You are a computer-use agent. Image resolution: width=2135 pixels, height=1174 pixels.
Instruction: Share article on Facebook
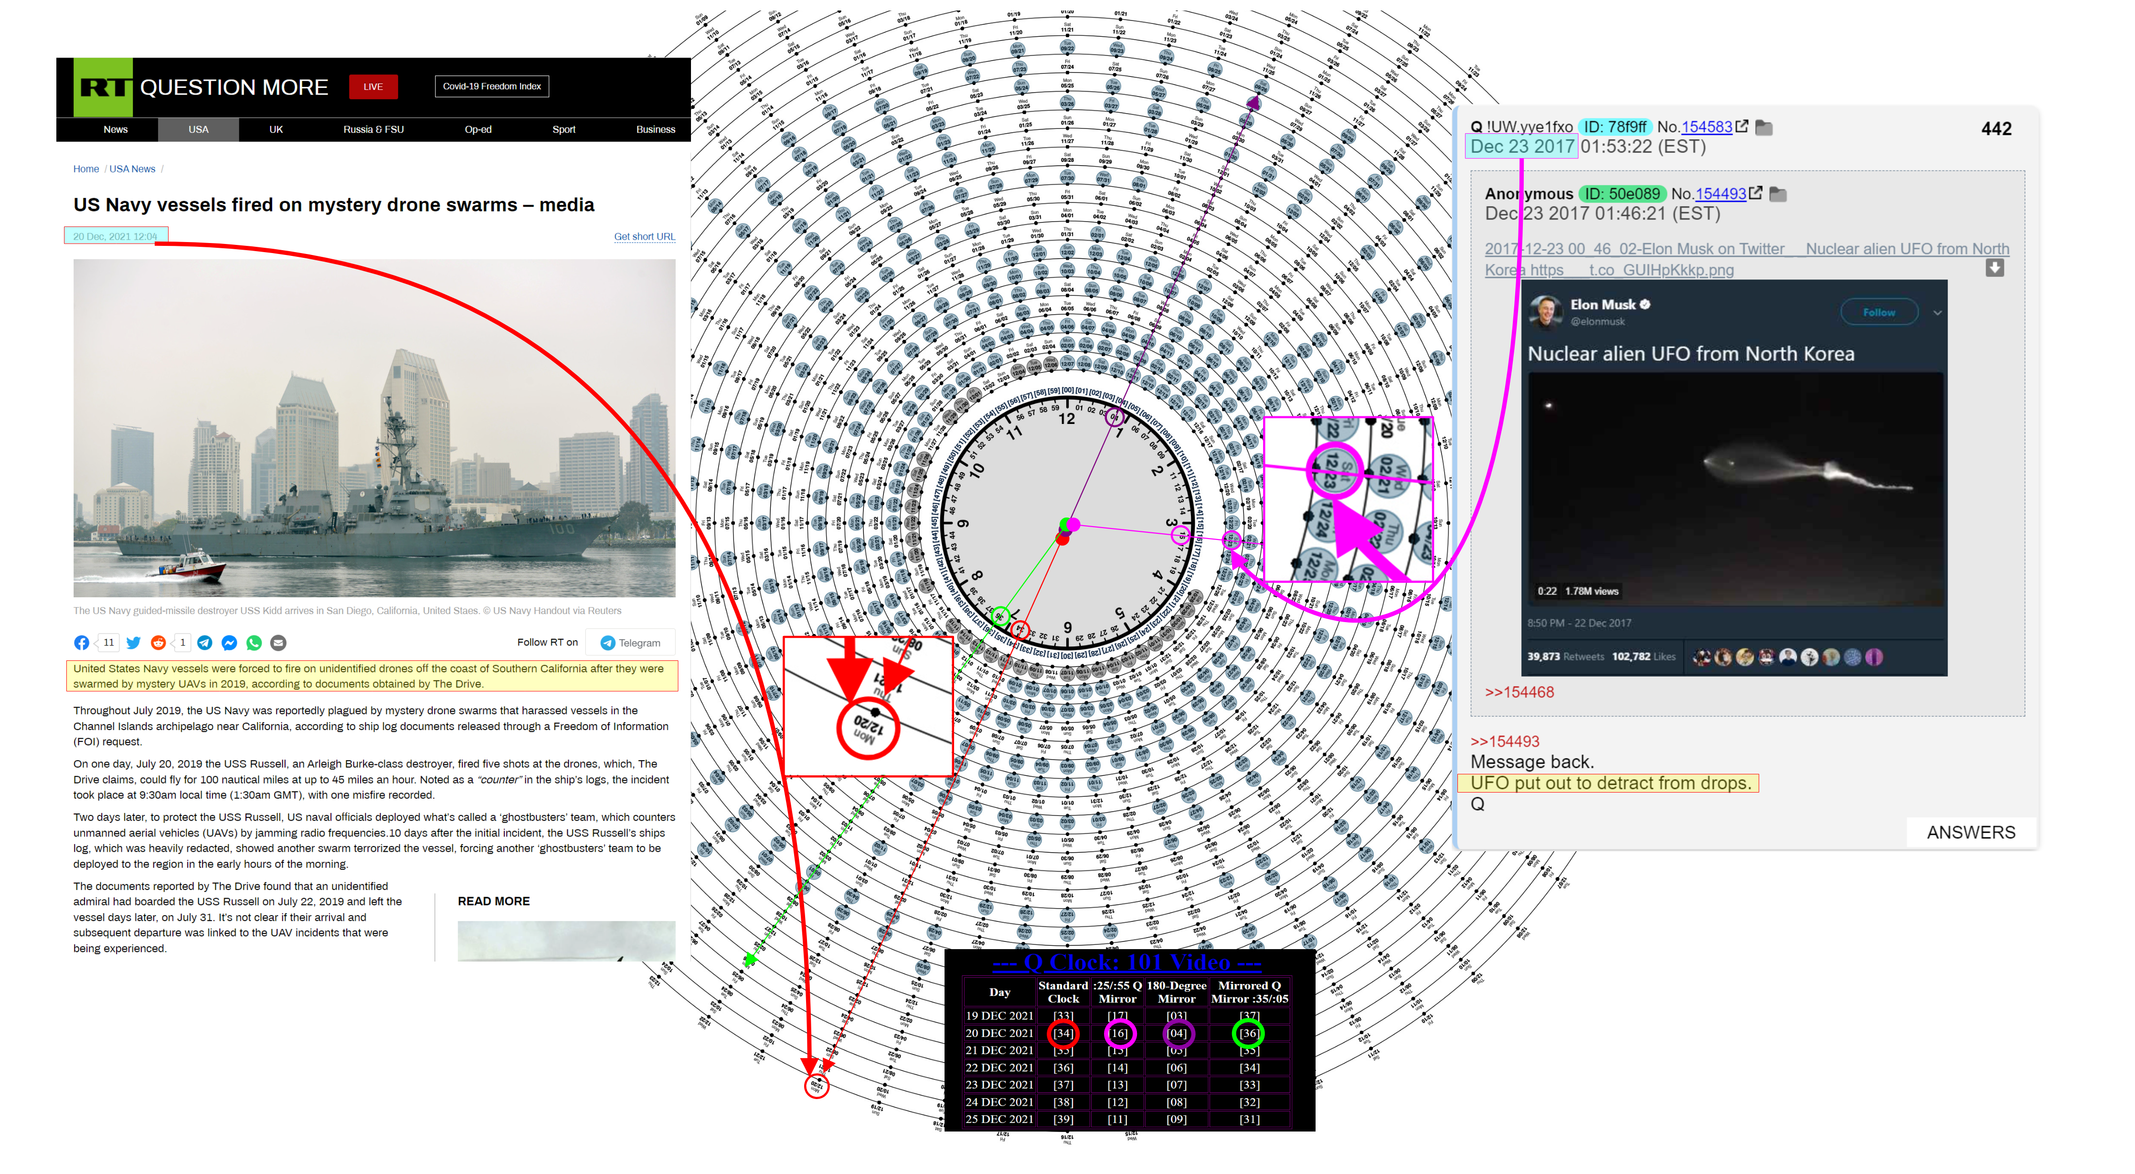(81, 643)
